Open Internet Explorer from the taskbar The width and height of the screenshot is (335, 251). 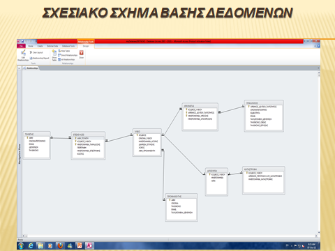(31, 245)
